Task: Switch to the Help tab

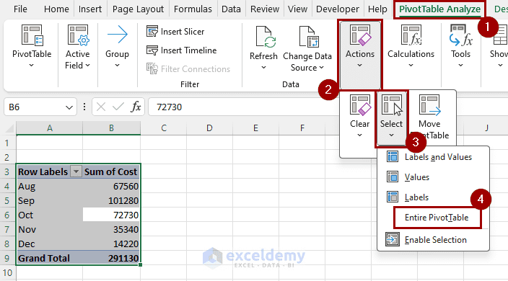Action: coord(377,9)
